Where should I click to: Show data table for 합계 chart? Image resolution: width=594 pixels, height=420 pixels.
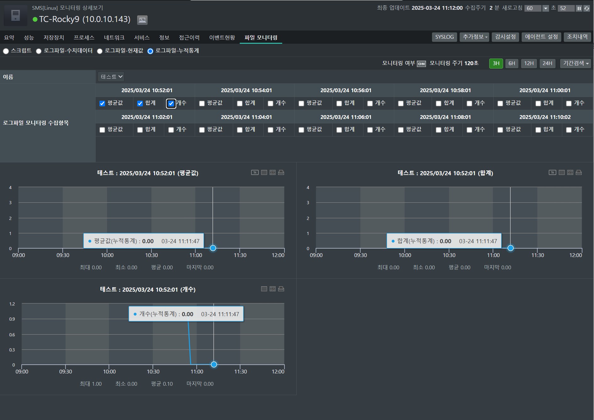(562, 172)
